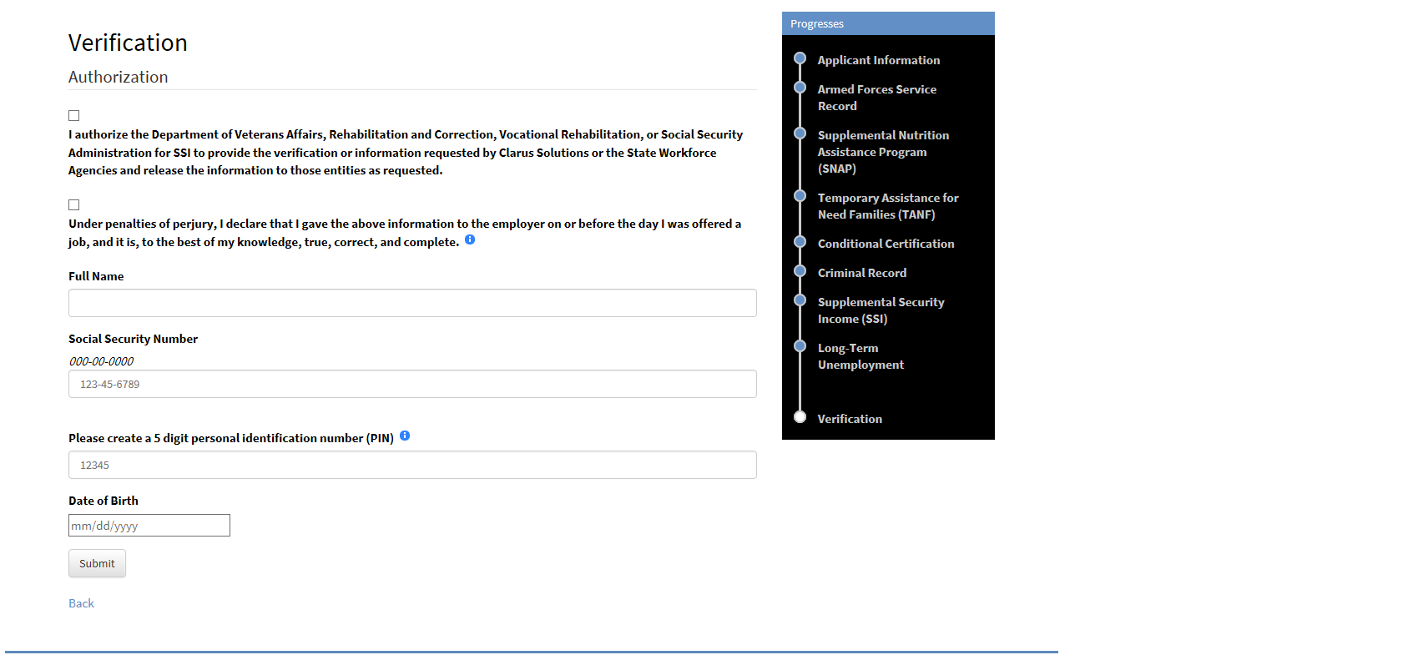
Task: Open Criminal Record progress step
Action: [x=862, y=273]
